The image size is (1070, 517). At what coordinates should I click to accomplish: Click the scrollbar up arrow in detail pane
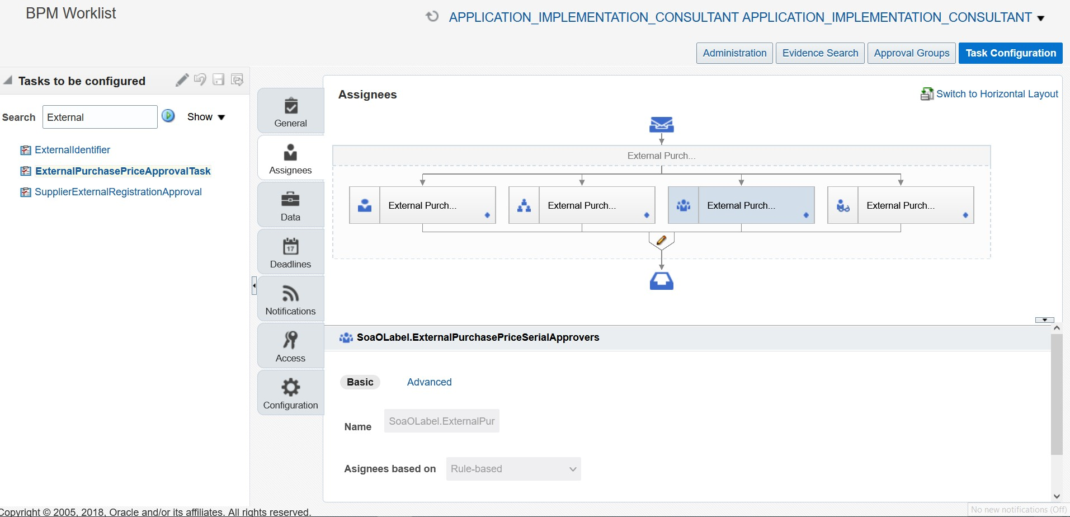point(1057,328)
